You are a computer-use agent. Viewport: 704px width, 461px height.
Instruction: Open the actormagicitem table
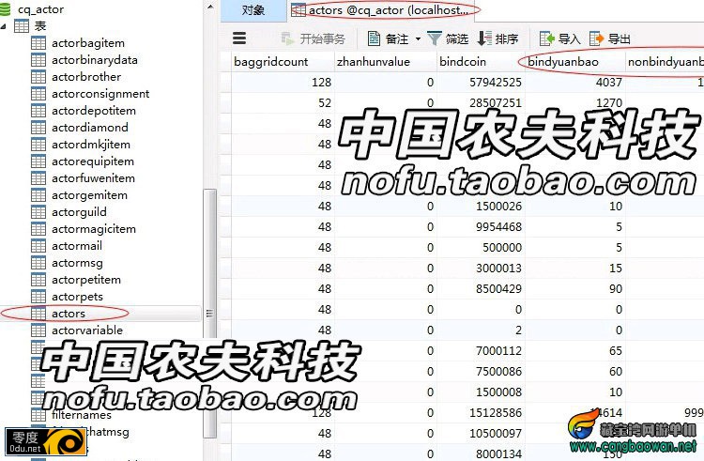[93, 229]
